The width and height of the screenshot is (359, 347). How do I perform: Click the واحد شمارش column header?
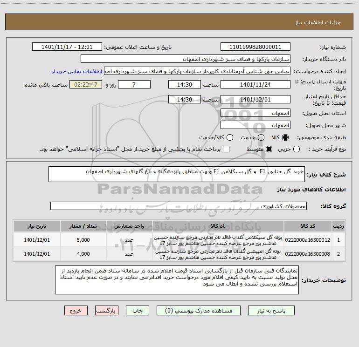click(129, 226)
